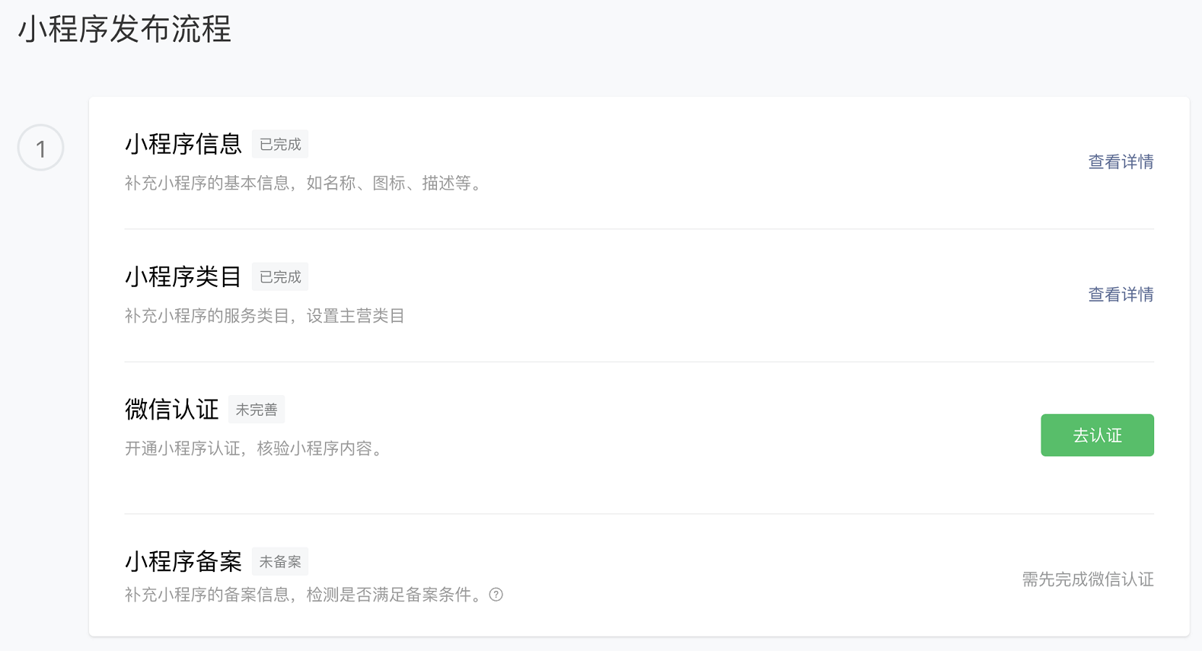Select the 小程序信息 heading
This screenshot has height=651, width=1202.
point(183,144)
